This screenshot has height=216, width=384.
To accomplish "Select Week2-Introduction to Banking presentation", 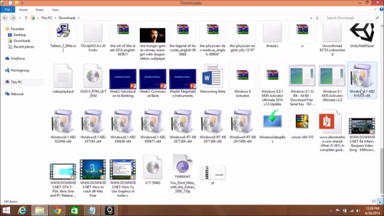I will tap(122, 83).
